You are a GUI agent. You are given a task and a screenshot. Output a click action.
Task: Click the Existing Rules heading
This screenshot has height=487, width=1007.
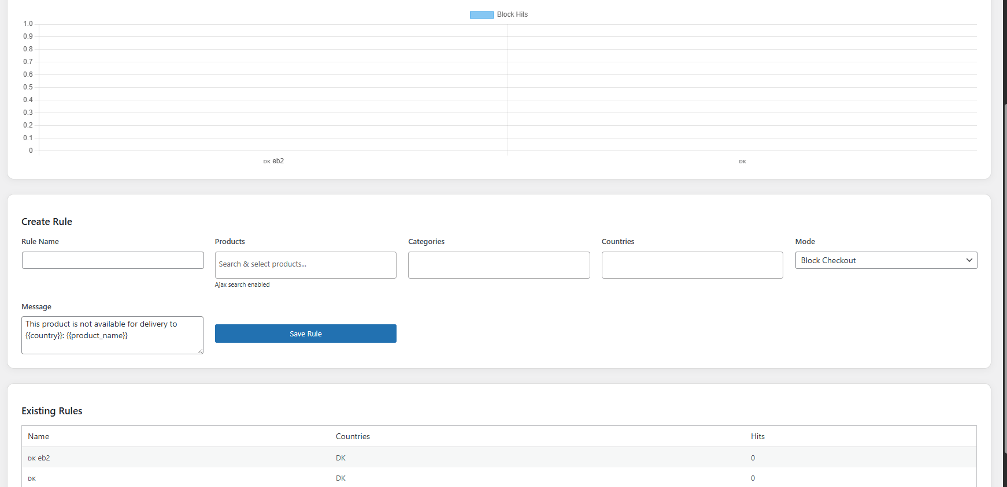(52, 411)
